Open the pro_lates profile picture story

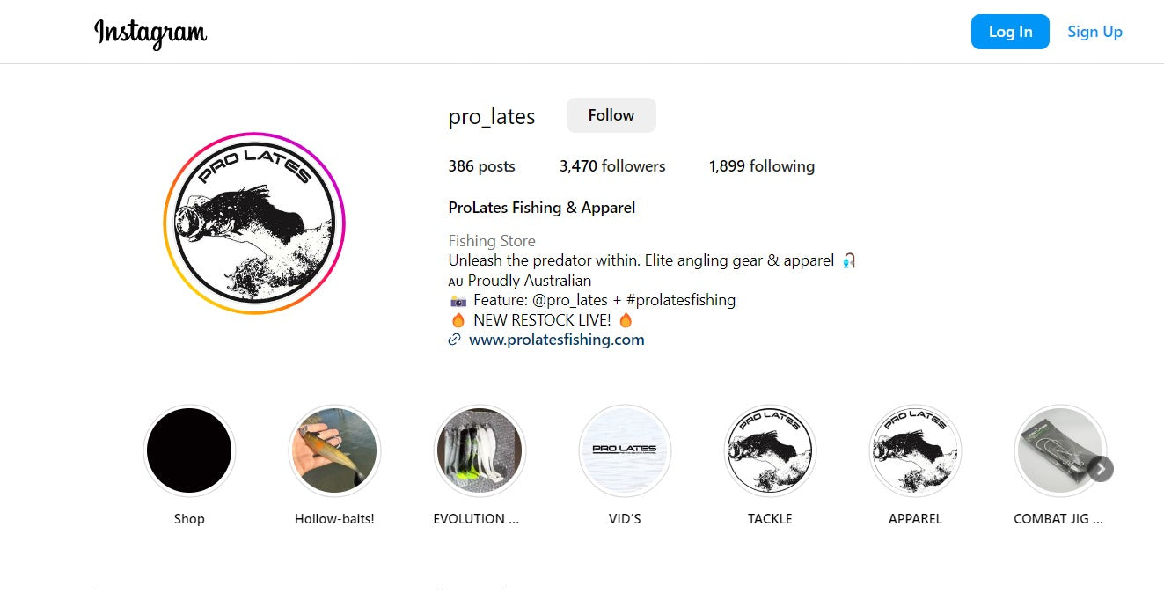coord(254,223)
